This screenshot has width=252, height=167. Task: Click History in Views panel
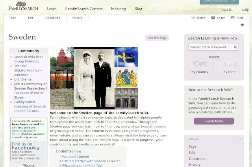195,165
